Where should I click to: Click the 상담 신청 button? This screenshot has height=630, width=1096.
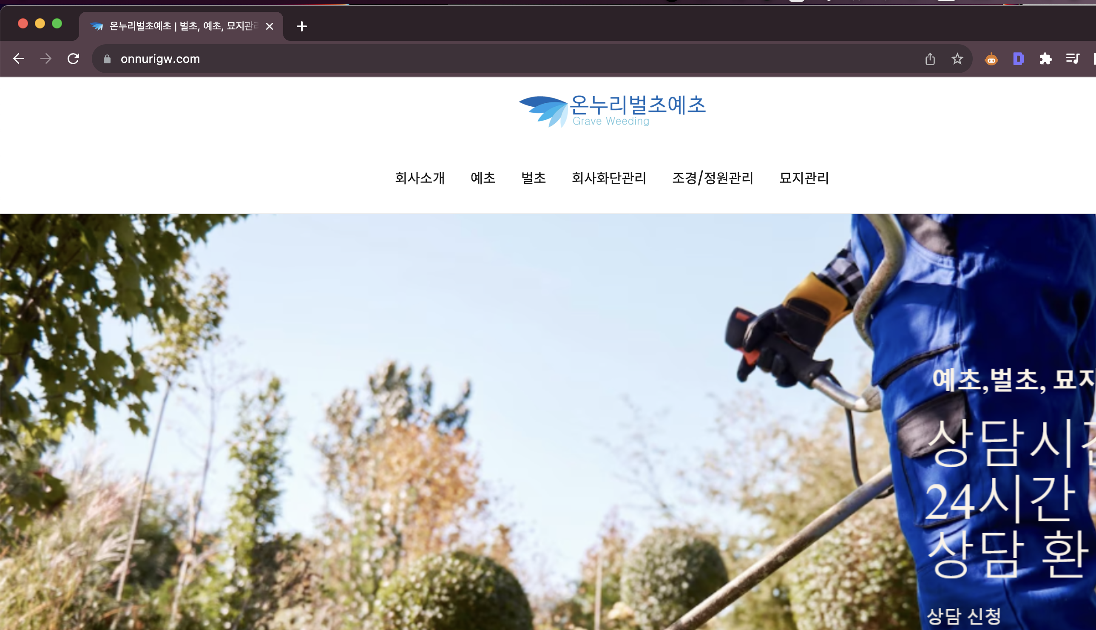click(x=963, y=615)
